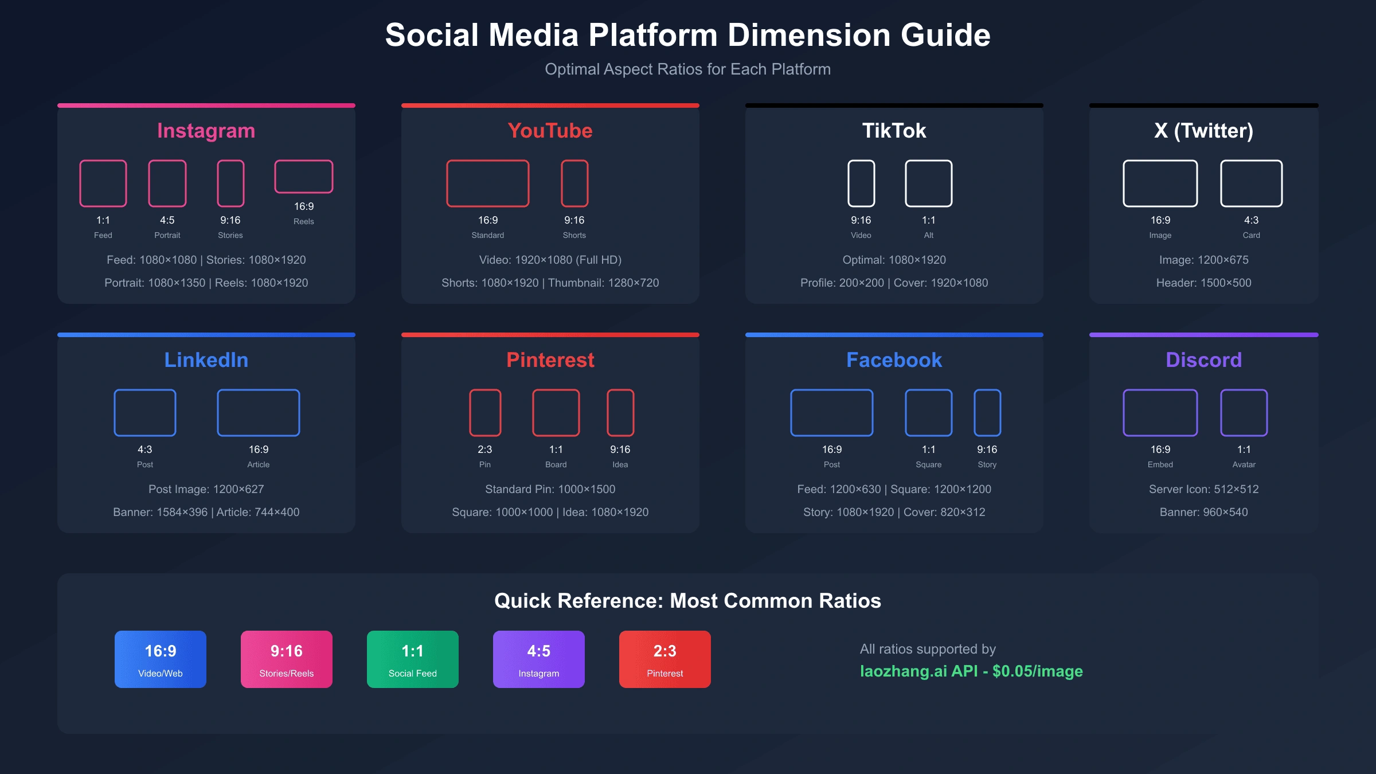
Task: Click text 'Feed: 1200×630 | Square: 1200×1200'
Action: (x=894, y=489)
